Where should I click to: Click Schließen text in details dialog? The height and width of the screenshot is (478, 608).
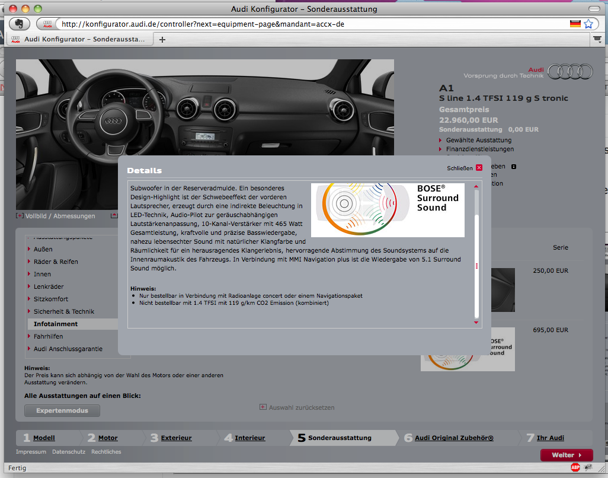click(460, 168)
